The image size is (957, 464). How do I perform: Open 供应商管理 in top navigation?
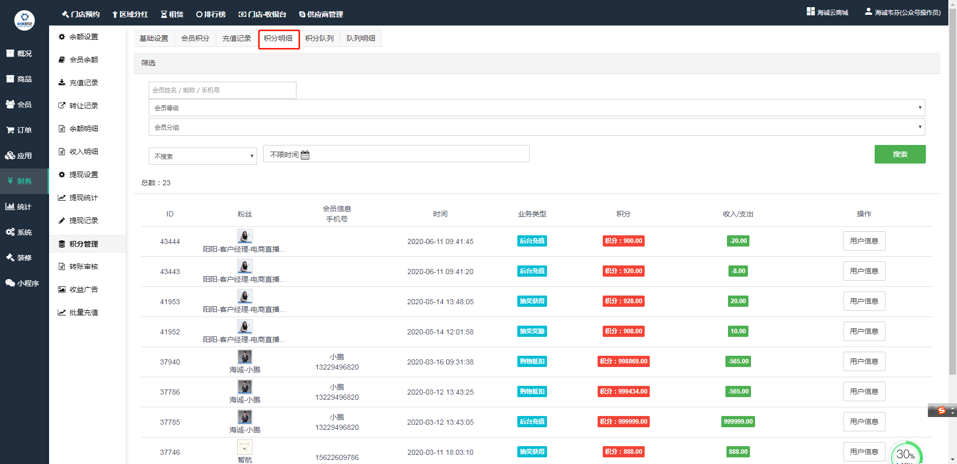coord(321,14)
